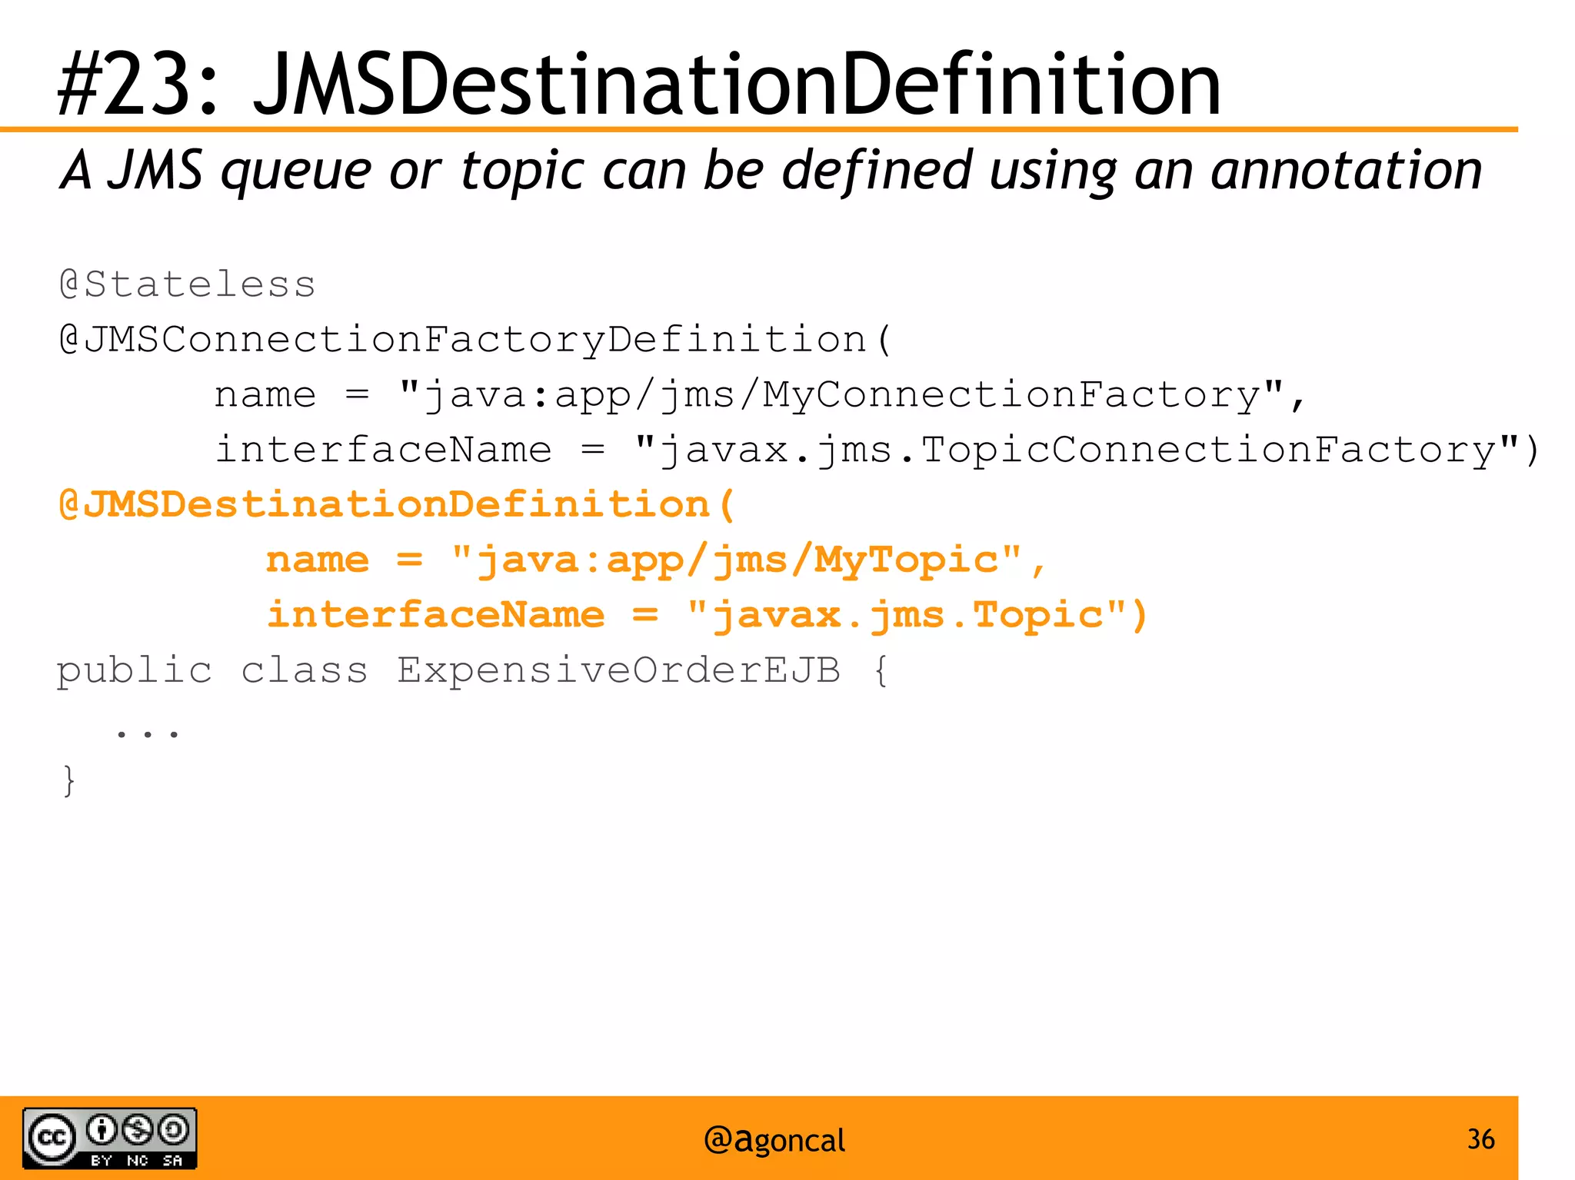Viewport: 1575px width, 1180px height.
Task: Click the italic JMS queue subtitle
Action: [771, 170]
